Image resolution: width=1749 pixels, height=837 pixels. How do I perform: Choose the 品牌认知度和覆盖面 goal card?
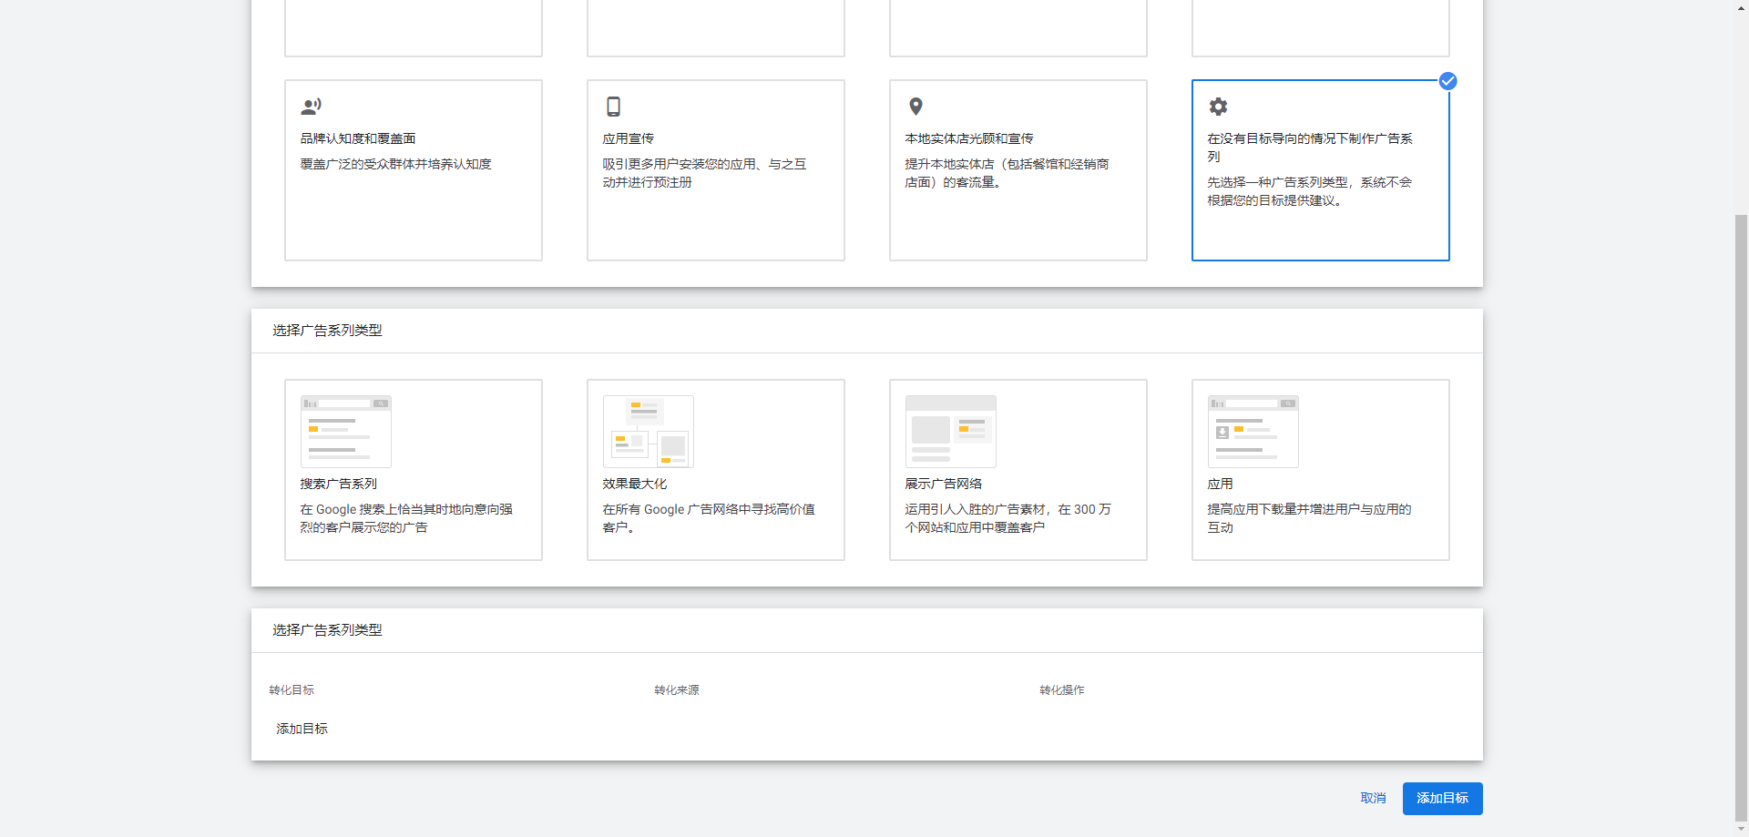(x=413, y=170)
